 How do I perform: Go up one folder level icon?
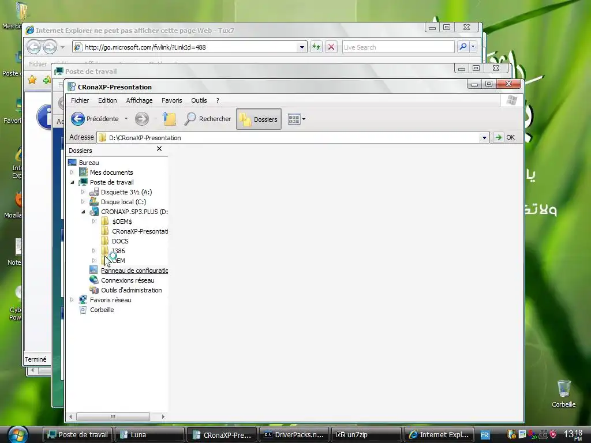tap(169, 119)
